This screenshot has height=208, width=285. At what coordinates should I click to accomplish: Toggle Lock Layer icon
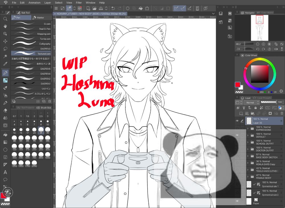point(256,108)
